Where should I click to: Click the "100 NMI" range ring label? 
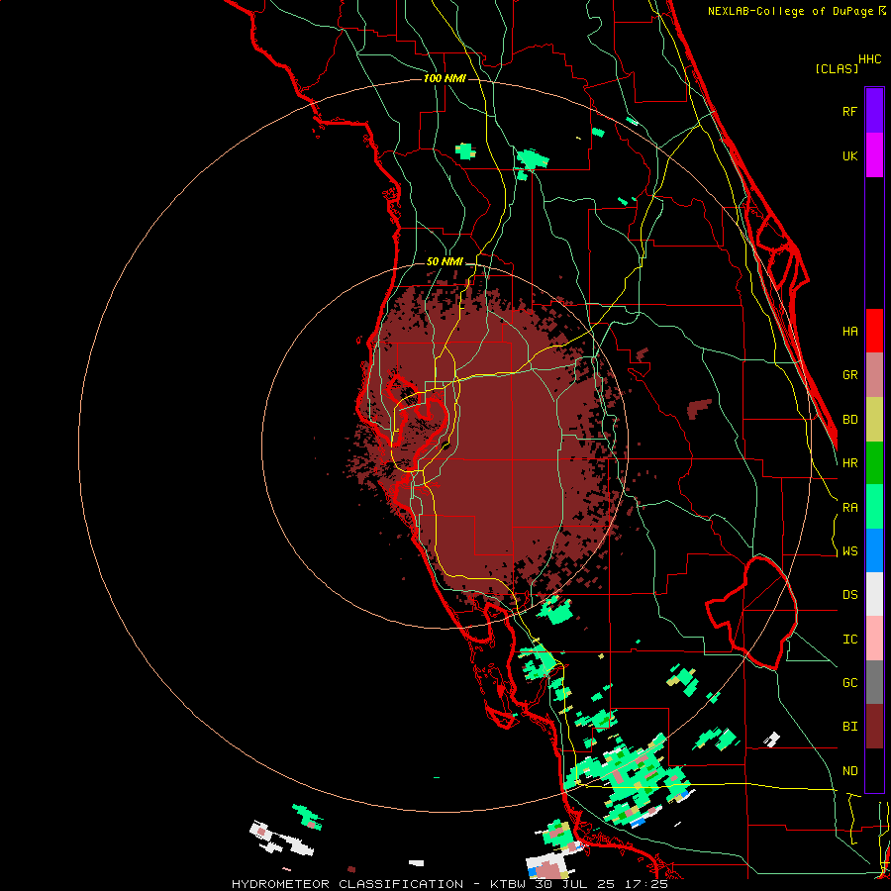point(445,78)
